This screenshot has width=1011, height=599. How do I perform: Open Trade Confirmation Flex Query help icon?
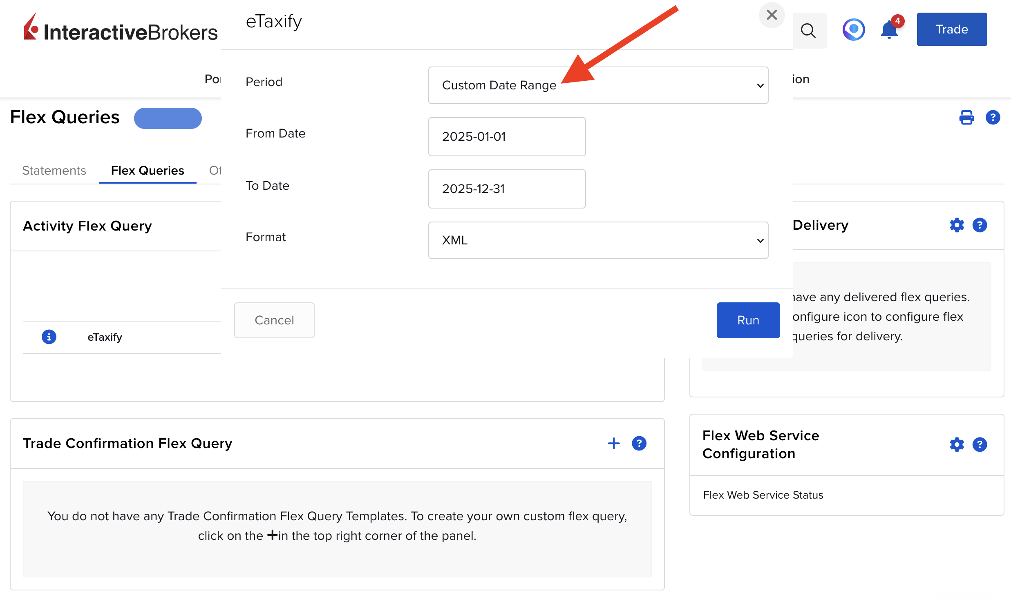(639, 444)
